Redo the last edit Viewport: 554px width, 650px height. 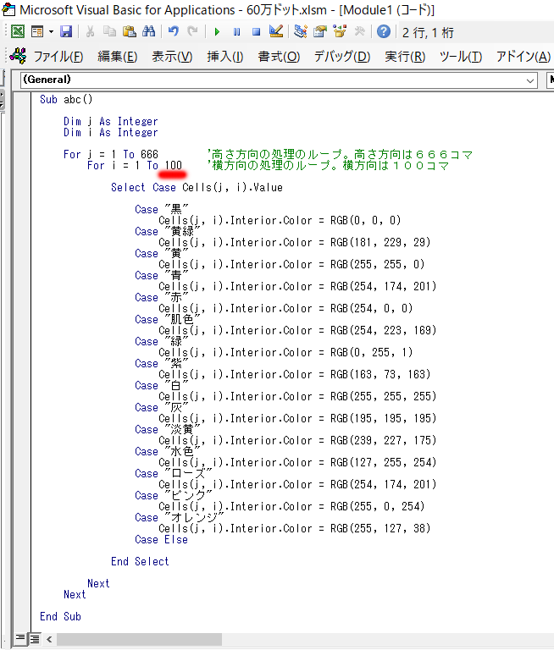[192, 31]
